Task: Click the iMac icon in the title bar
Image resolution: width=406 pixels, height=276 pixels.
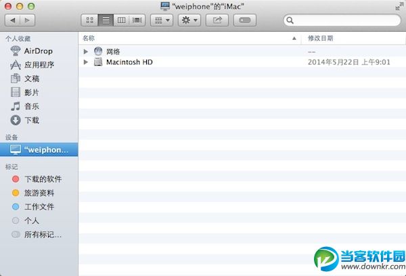Action: (165, 6)
